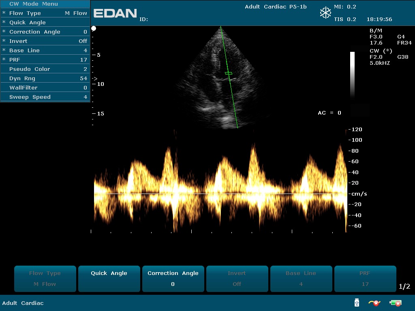Click the USB storage status icon

pos(357,303)
